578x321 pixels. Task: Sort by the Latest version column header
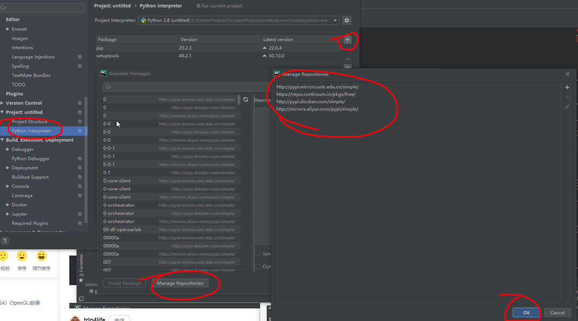tap(301, 40)
